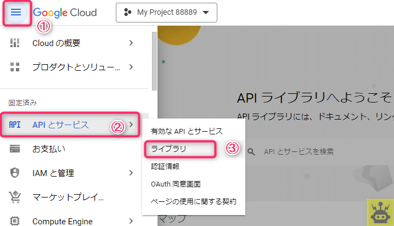The width and height of the screenshot is (394, 226).
Task: Click the お支払い credit card icon
Action: click(x=15, y=149)
